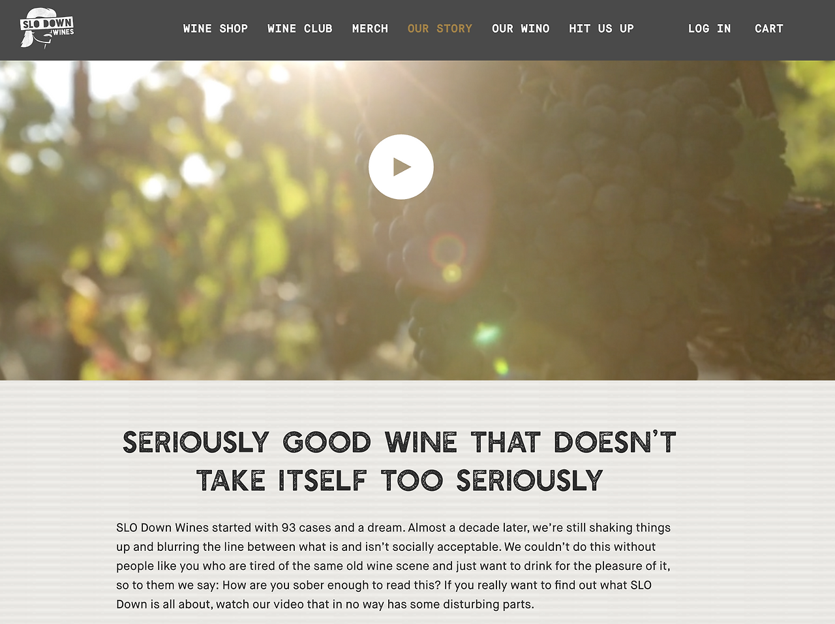Go to the Wine Club section

pyautogui.click(x=300, y=29)
